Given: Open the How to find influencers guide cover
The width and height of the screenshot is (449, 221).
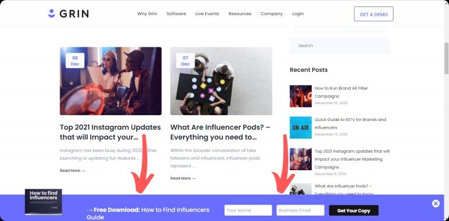Looking at the screenshot, I should pos(43,202).
